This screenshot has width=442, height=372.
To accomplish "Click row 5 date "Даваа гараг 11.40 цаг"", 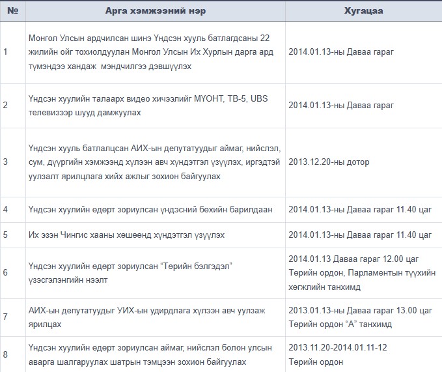I will pos(389,235).
